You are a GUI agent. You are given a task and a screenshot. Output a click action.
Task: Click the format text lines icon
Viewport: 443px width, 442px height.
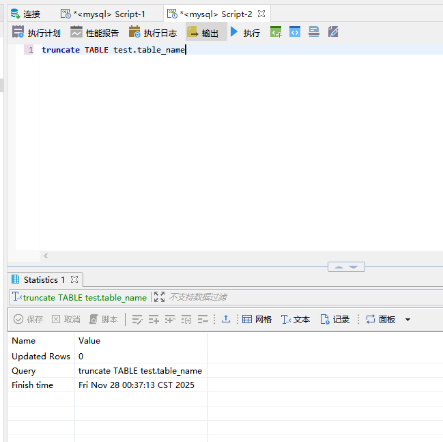click(x=314, y=31)
